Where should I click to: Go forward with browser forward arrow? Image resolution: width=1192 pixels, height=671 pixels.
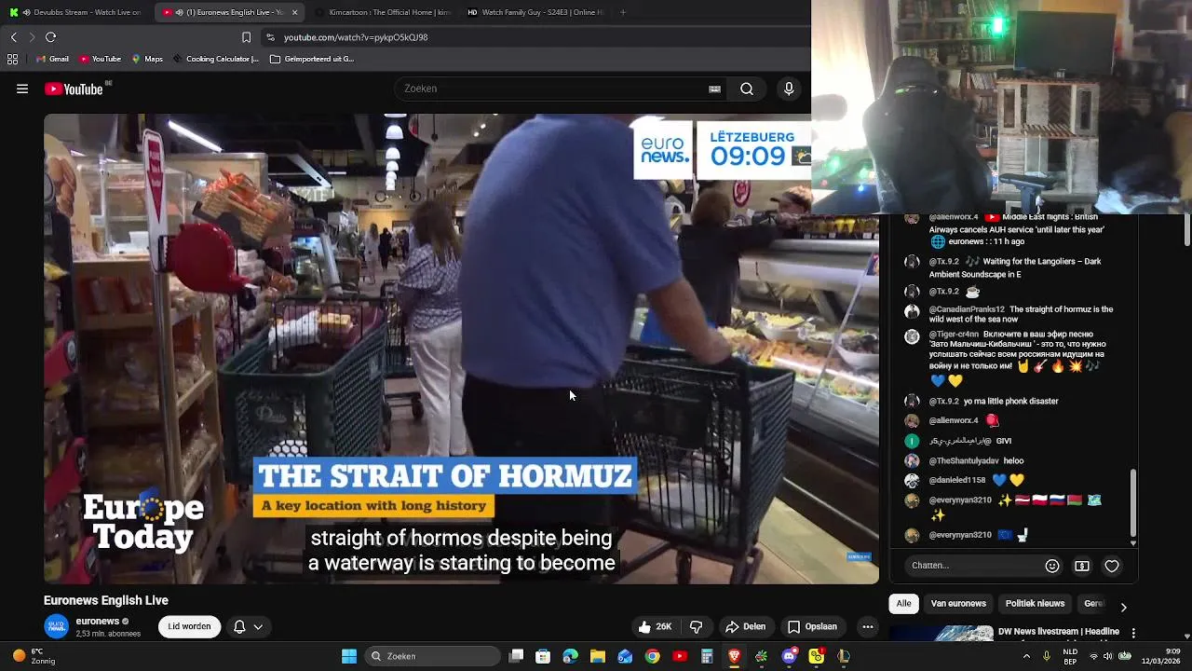click(31, 37)
